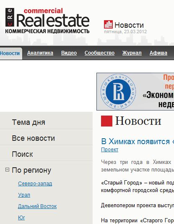This screenshot has width=174, height=224.
Task: Click the date пятница, 23.03.2012
Action: [125, 32]
